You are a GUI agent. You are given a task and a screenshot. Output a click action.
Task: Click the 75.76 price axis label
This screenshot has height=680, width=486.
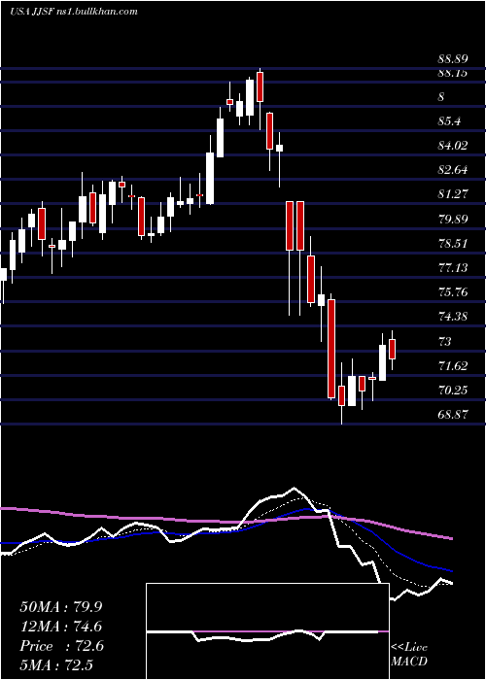point(452,291)
